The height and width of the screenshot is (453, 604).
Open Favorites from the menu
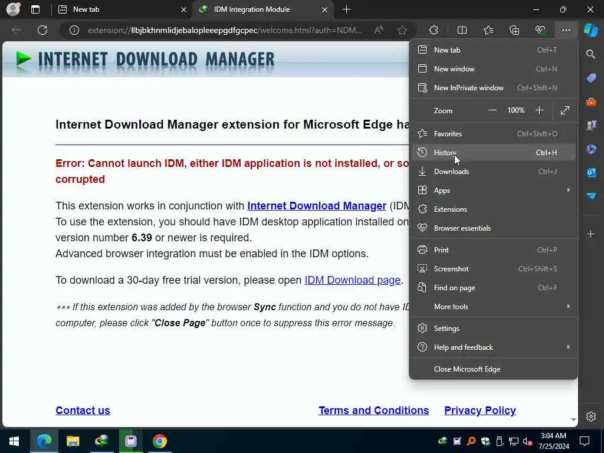point(494,134)
